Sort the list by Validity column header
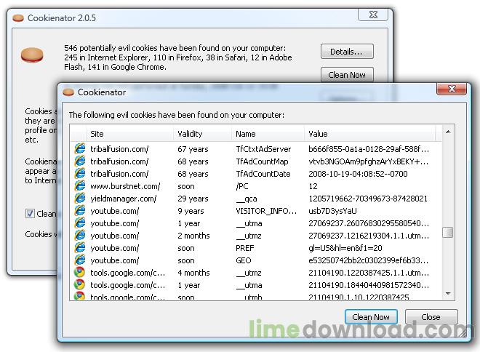 [x=203, y=134]
